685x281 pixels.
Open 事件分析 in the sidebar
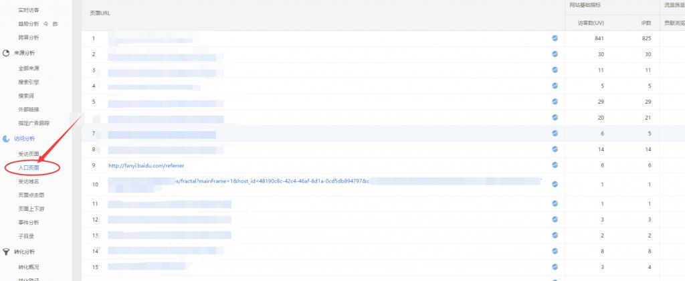tap(28, 222)
